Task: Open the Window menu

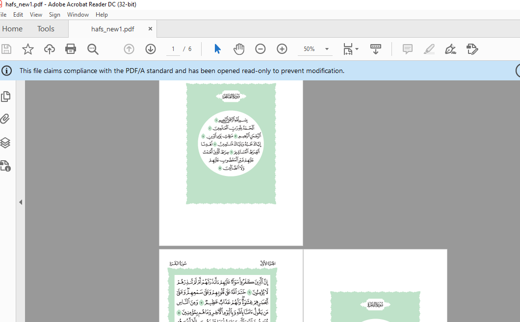Action: [x=78, y=15]
